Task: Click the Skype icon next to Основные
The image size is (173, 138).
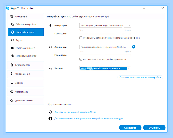Action: tap(12, 16)
